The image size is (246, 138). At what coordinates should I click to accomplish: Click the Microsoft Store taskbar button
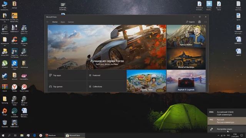pos(75,135)
